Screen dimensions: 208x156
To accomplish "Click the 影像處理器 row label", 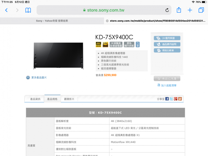I will [x=62, y=135].
